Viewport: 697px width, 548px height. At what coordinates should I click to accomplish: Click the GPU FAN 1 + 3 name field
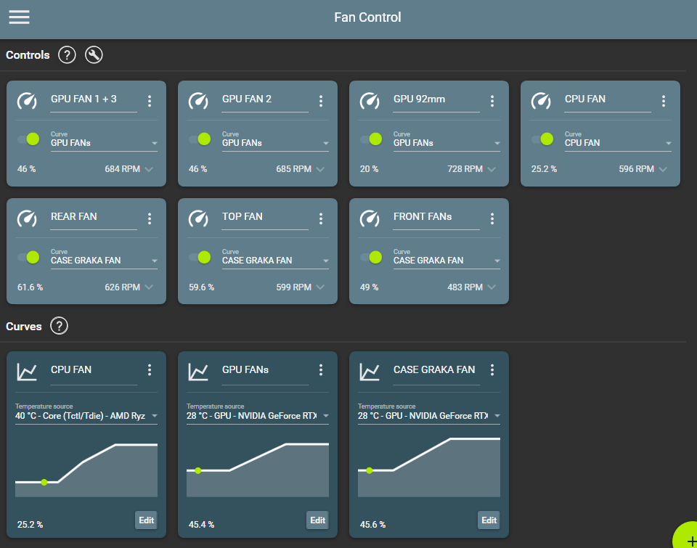point(94,101)
